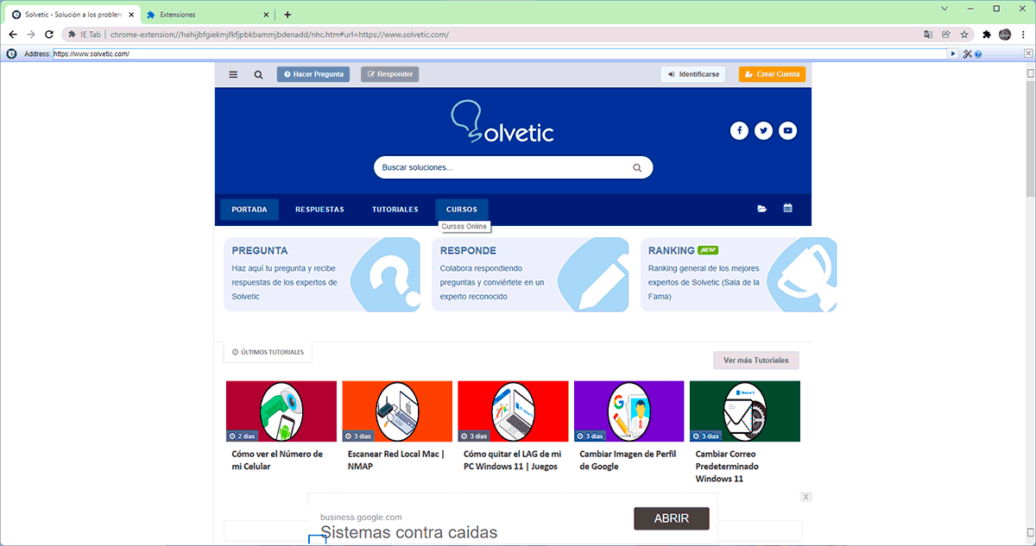Open IE Tab tools settings icon
1036x546 pixels.
point(968,53)
